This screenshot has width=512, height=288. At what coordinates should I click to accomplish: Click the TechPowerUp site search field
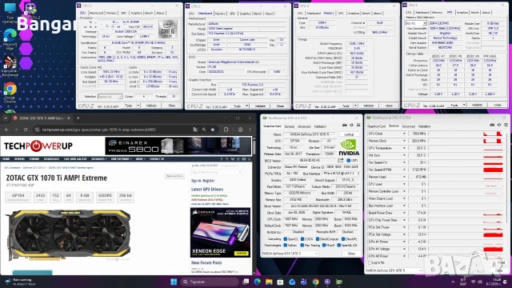click(x=217, y=172)
